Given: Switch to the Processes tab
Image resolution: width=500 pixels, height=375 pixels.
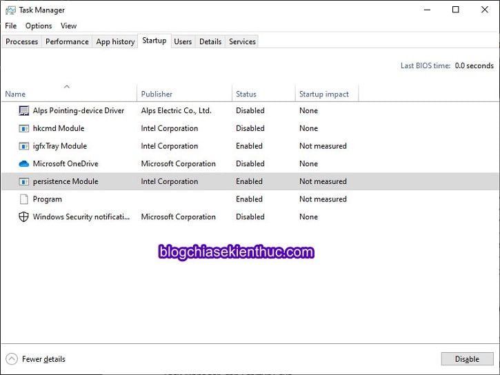Looking at the screenshot, I should (x=21, y=42).
